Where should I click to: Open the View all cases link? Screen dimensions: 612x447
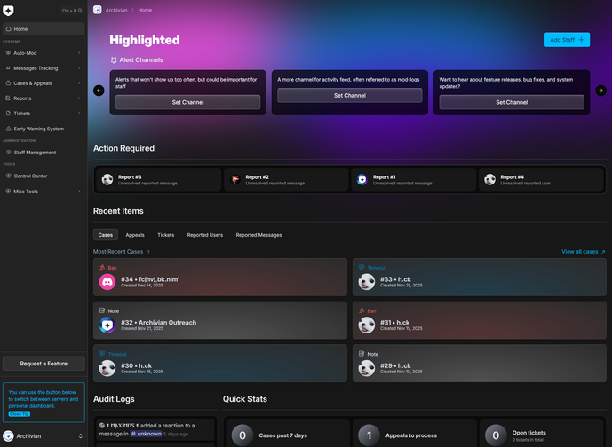pyautogui.click(x=583, y=252)
